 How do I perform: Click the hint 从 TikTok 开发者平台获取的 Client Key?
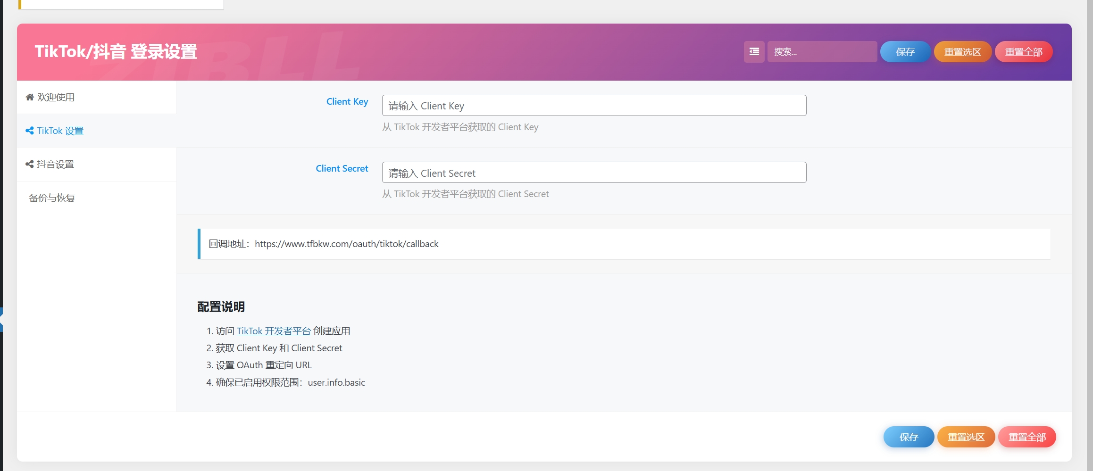click(460, 127)
